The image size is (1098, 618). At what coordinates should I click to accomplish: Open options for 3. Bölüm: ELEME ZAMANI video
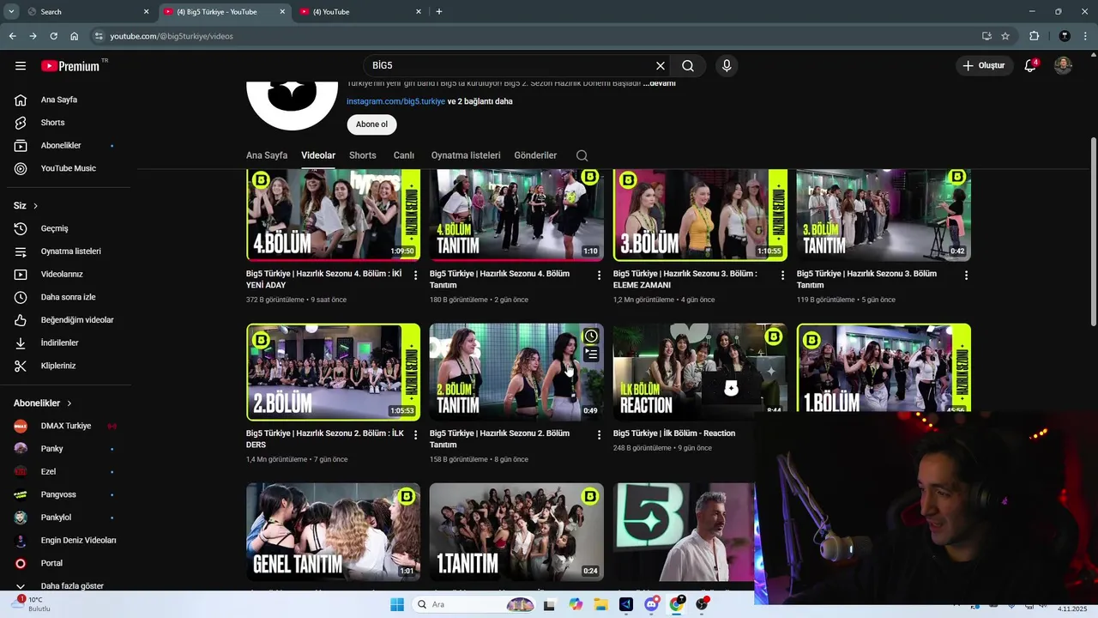tap(782, 276)
